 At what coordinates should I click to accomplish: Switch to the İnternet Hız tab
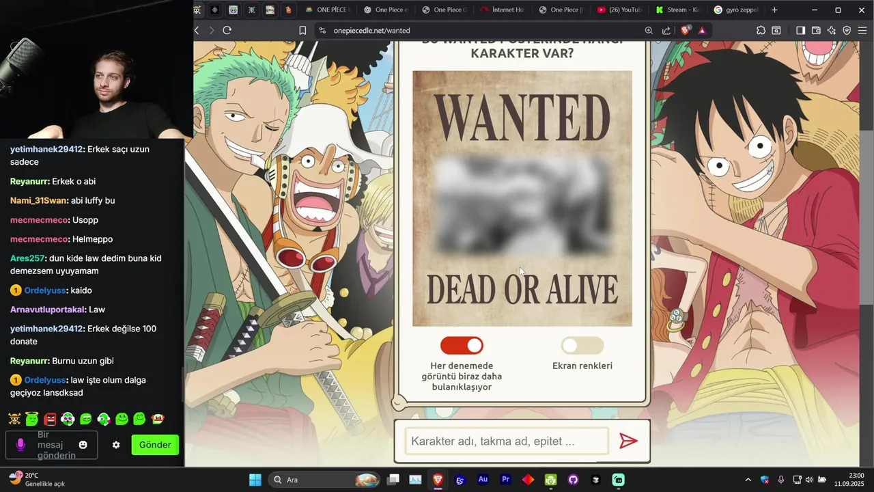502,10
